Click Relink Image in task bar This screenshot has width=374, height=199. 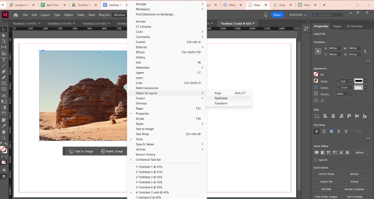click(x=112, y=151)
